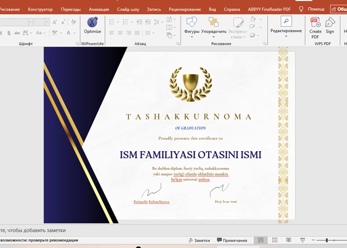The height and width of the screenshot is (248, 347).
Task: Toggle the Заметки notes pane button
Action: pyautogui.click(x=200, y=240)
